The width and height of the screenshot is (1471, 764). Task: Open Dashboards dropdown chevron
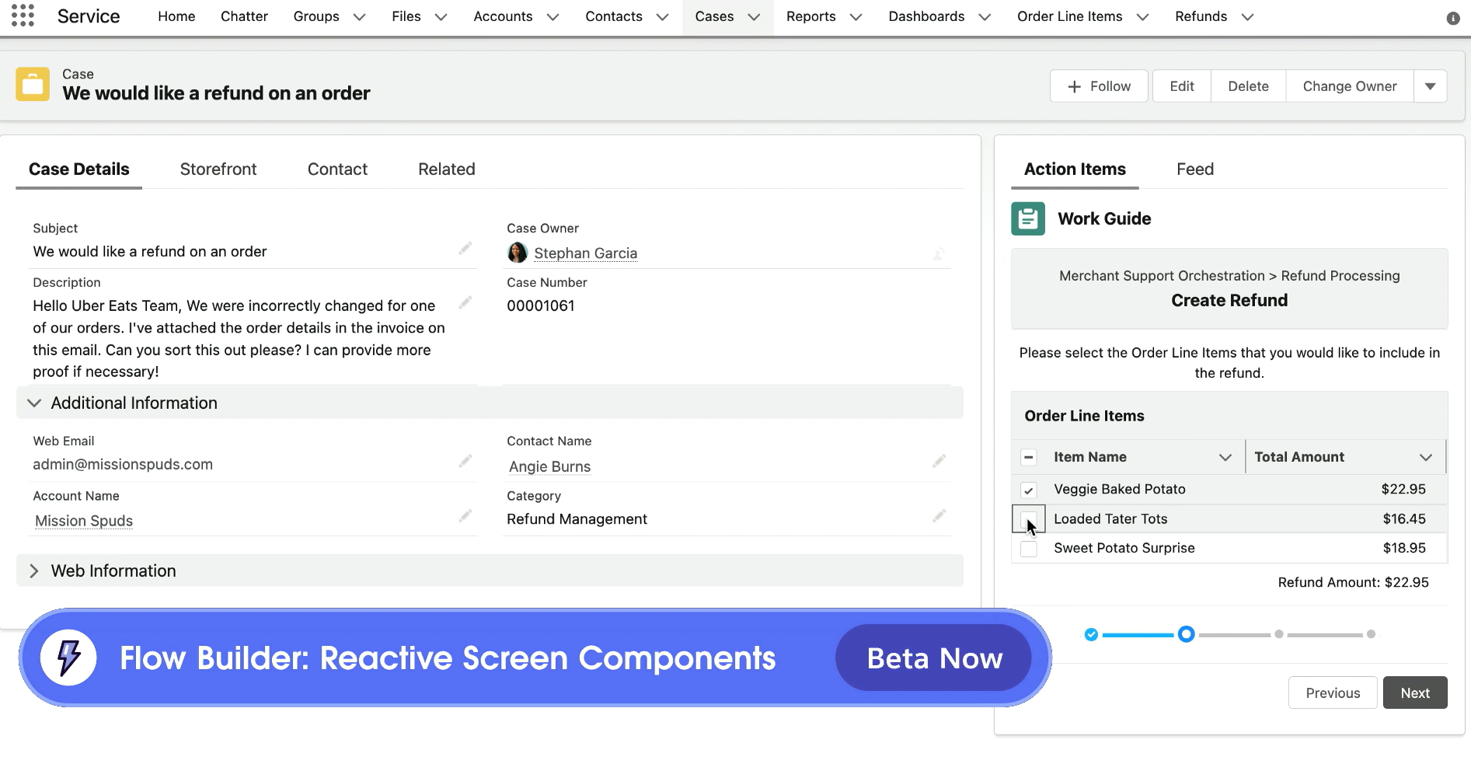pyautogui.click(x=985, y=17)
